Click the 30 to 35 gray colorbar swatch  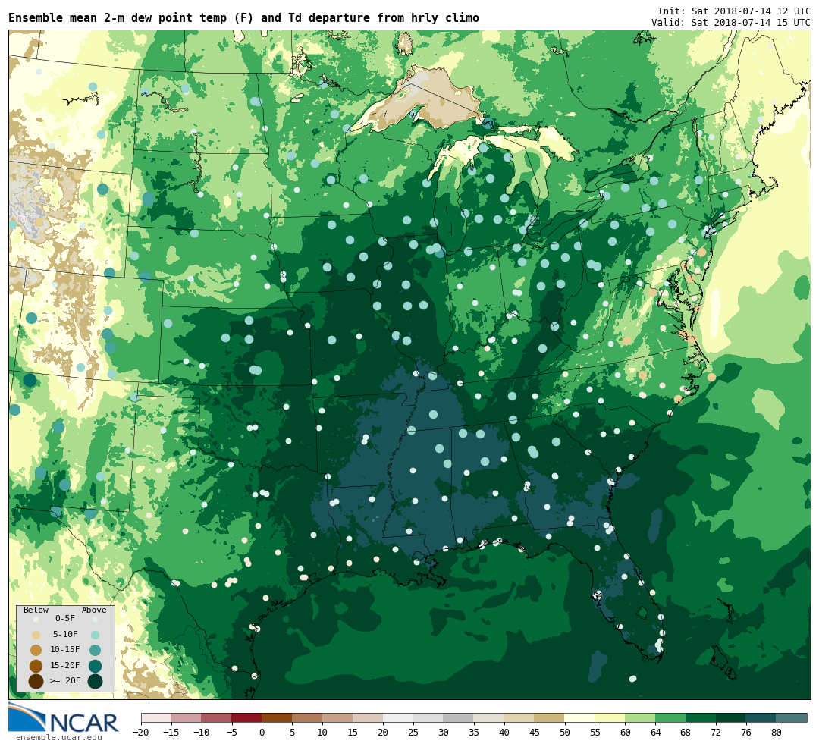[x=459, y=718]
